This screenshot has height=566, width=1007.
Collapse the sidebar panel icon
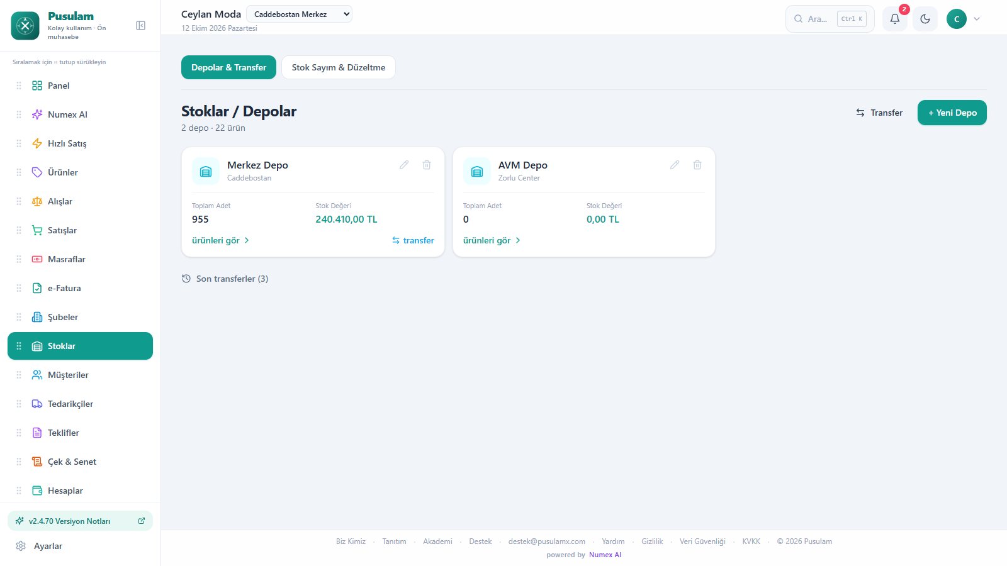click(x=140, y=26)
